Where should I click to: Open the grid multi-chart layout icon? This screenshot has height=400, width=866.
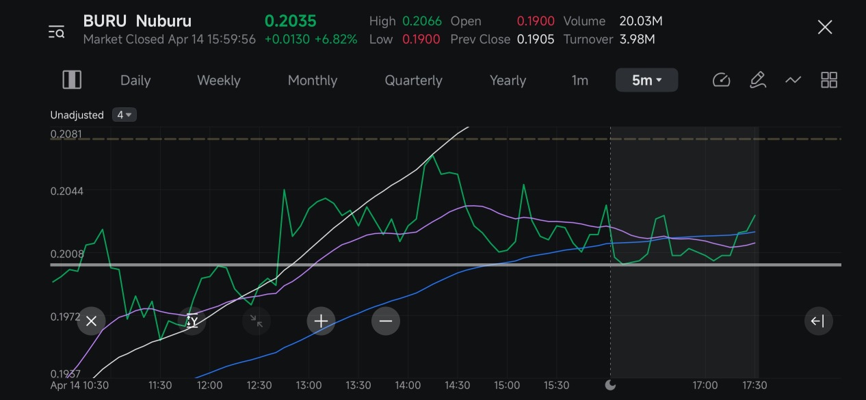(x=829, y=80)
